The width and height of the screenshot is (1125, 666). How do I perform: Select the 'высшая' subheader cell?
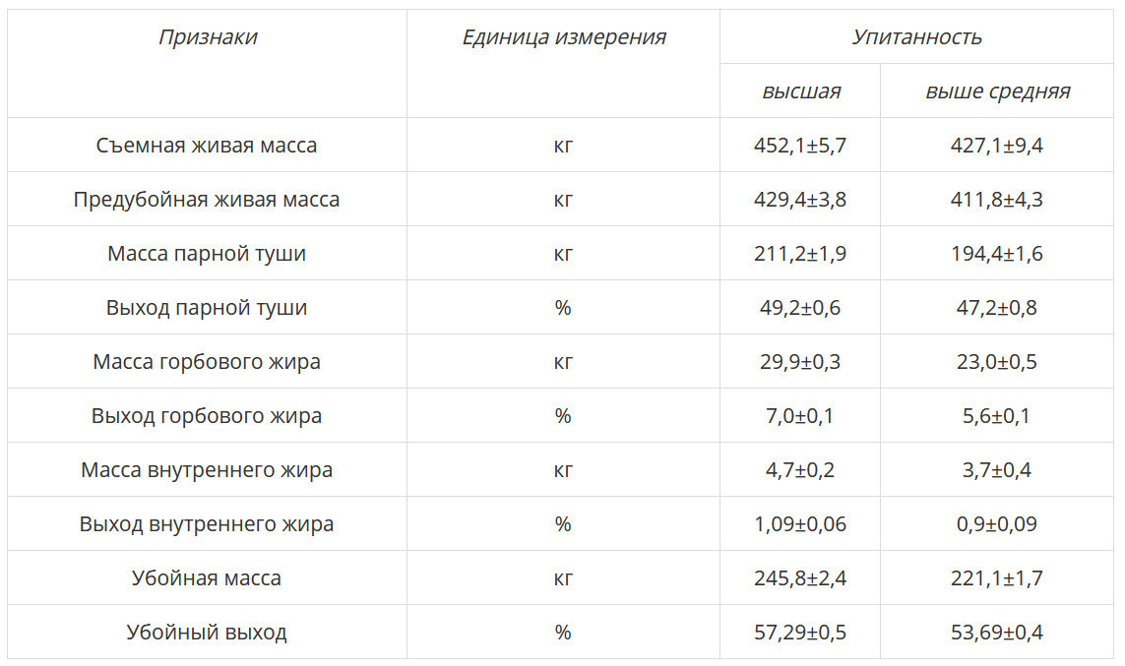(x=800, y=91)
